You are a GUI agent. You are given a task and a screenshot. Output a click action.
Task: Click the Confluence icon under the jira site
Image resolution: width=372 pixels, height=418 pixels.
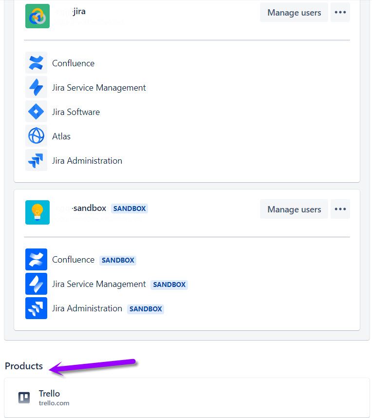pos(36,63)
